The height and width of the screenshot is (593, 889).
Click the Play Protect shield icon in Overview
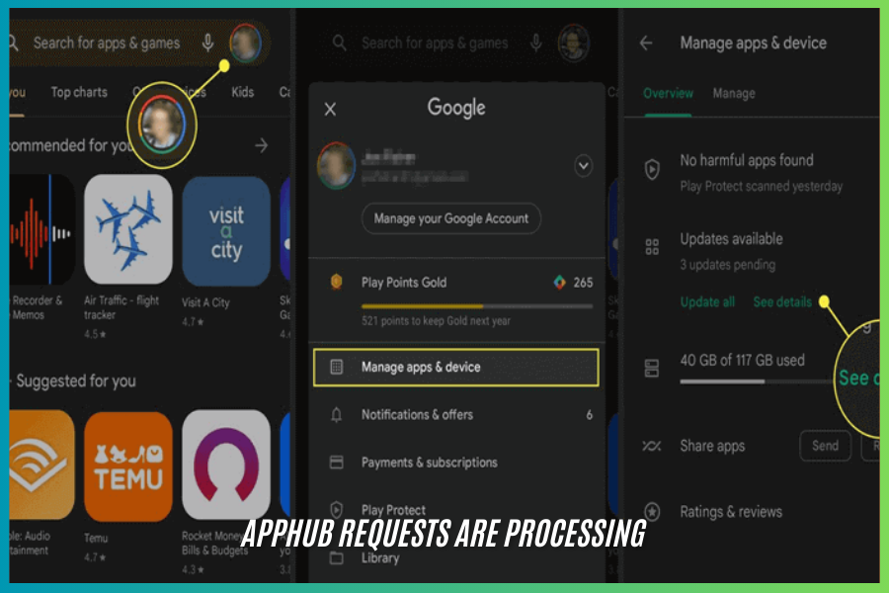652,170
